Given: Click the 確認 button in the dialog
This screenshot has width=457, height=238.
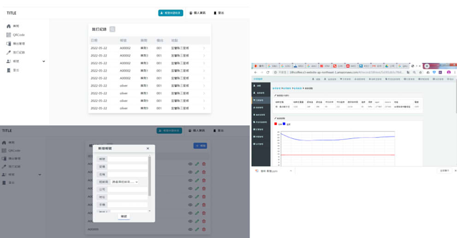Looking at the screenshot, I should click(x=123, y=216).
